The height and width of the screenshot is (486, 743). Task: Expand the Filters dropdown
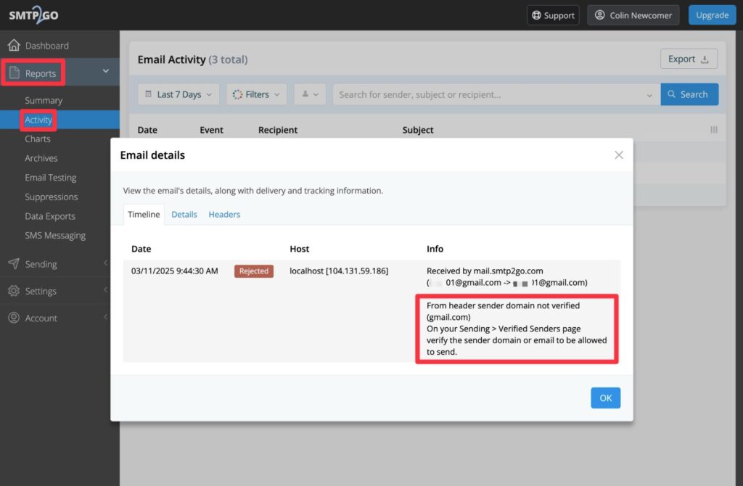coord(255,94)
